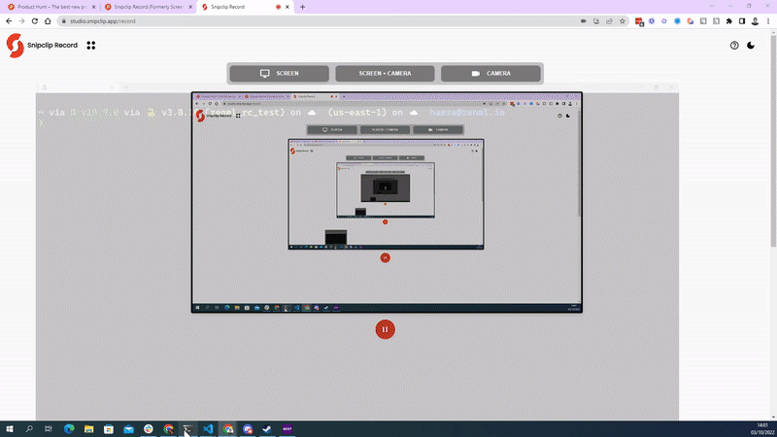
Task: Pause the recording with red button
Action: coord(385,329)
